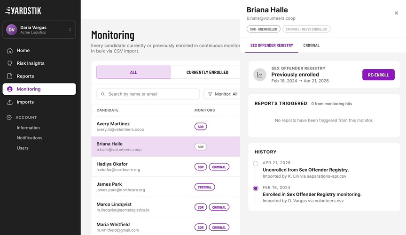The width and height of the screenshot is (406, 235).
Task: Click the Reports document icon
Action: 9,76
